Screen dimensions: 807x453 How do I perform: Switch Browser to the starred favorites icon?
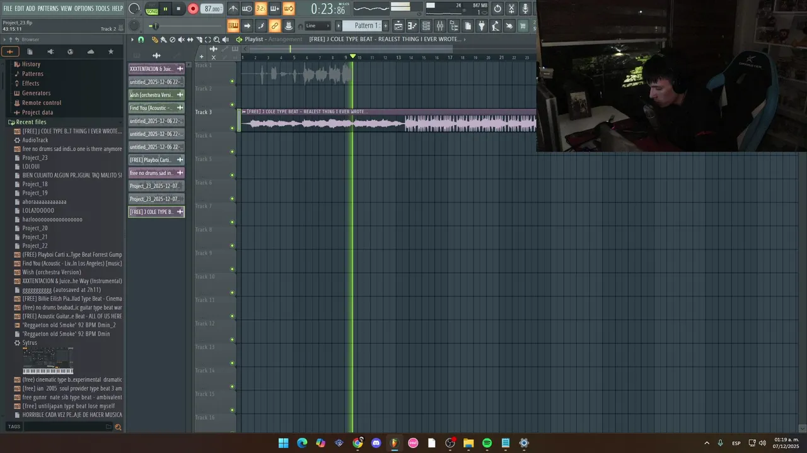[111, 52]
